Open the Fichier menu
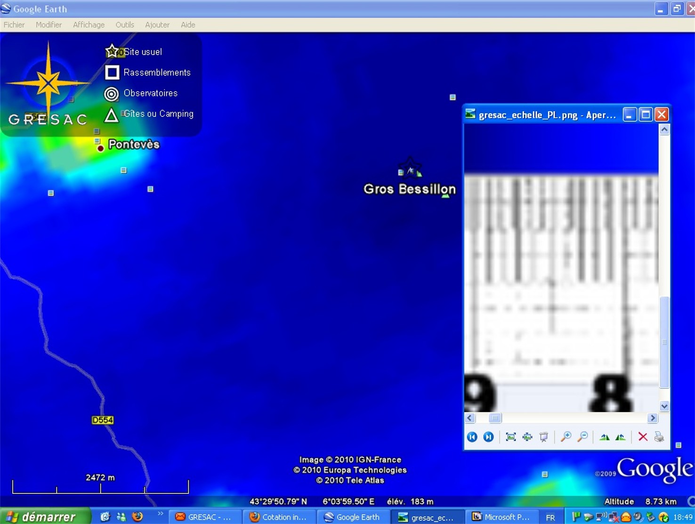Image resolution: width=695 pixels, height=524 pixels. click(14, 25)
